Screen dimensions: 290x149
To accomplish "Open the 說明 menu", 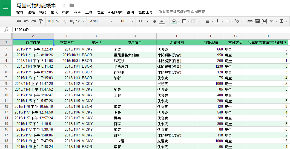I will click(x=130, y=12).
